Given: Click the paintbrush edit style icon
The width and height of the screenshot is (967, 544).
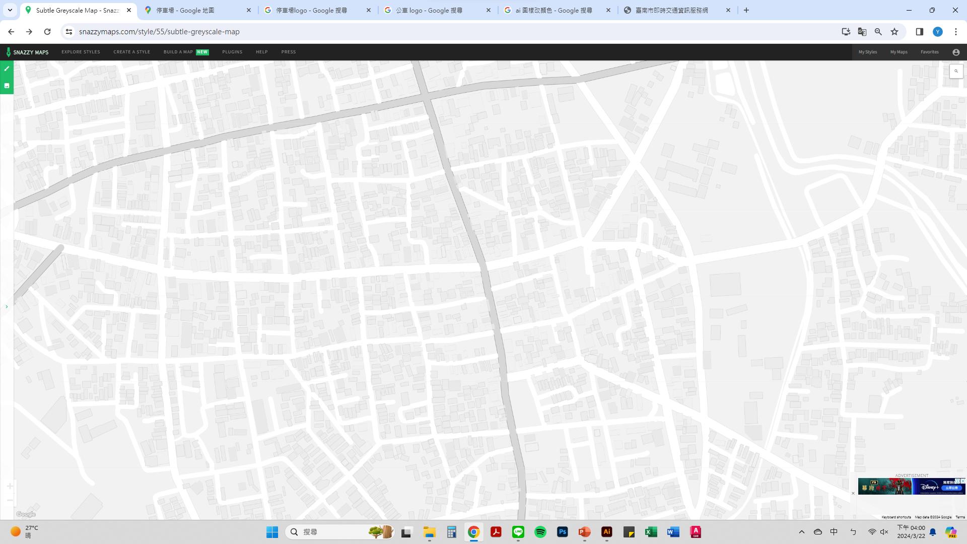Looking at the screenshot, I should click(7, 69).
